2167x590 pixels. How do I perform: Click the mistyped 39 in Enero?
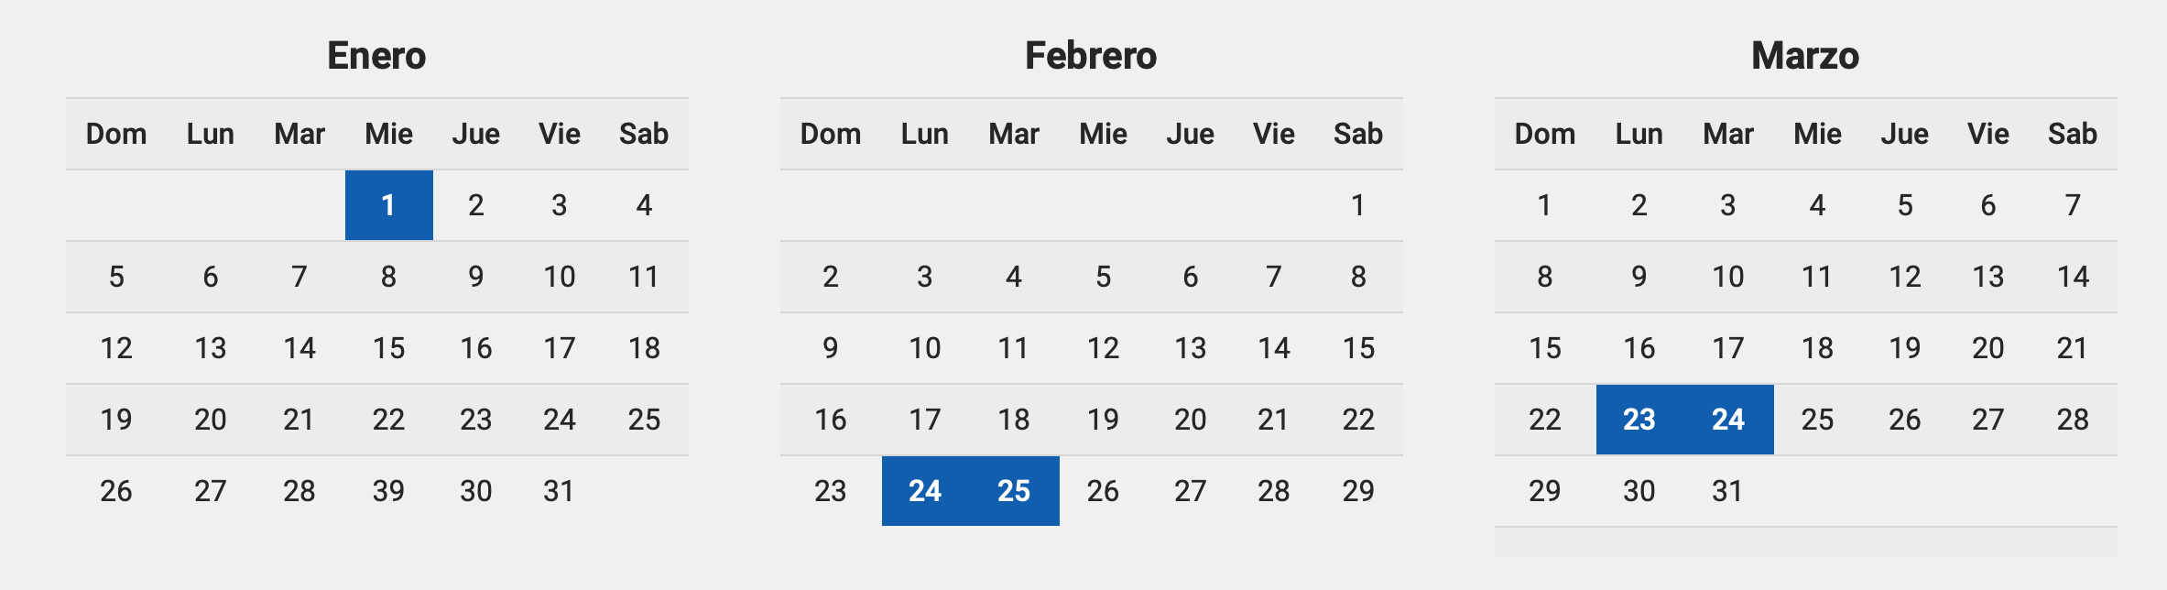388,491
